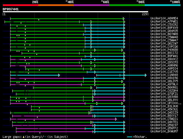Select subject UniRef100_B9FW41
Image resolution: width=183 pixels, height=139 pixels.
click(x=164, y=56)
